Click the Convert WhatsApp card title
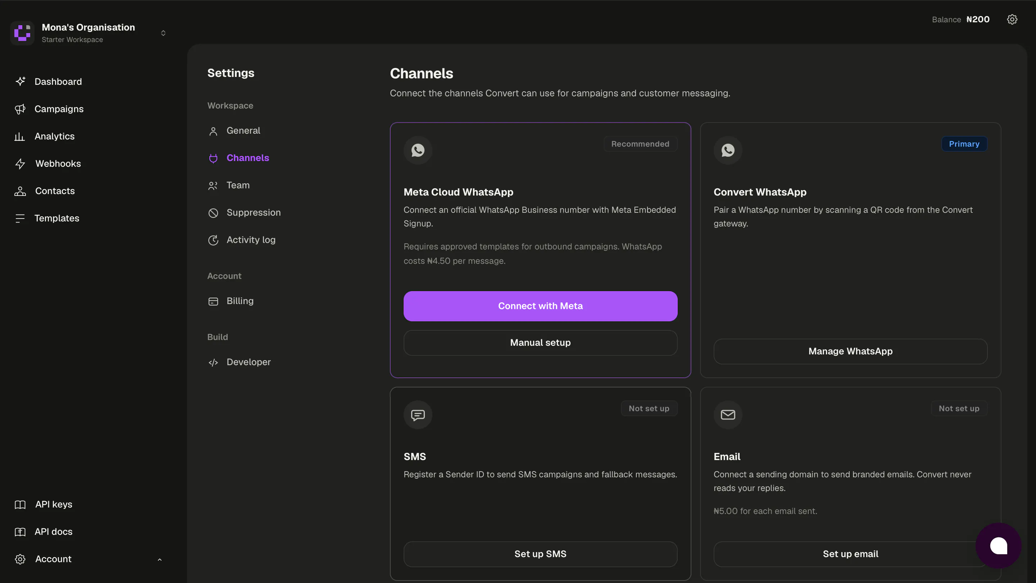1036x583 pixels. tap(760, 192)
